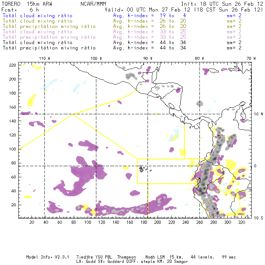
Task: Click the "SW: Goddard" radiation label
Action: (x=111, y=262)
